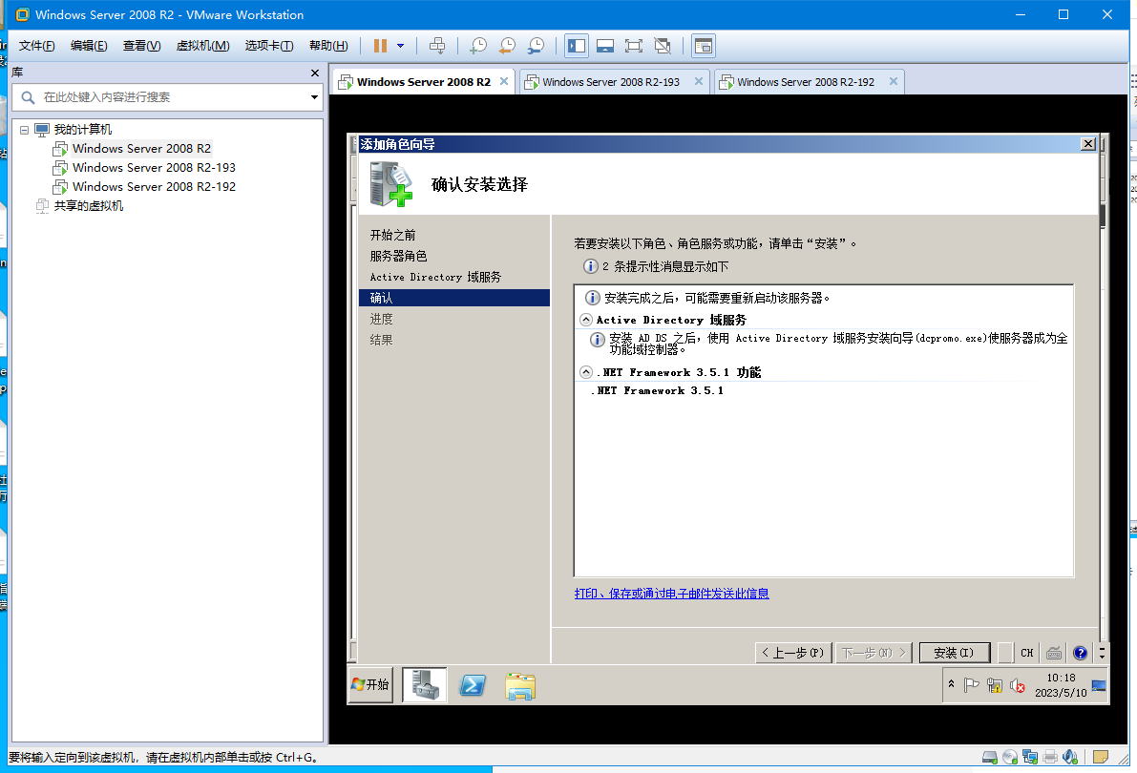This screenshot has width=1137, height=773.
Task: Collapse the .NET Framework 3.5.1 功能 section
Action: tap(586, 372)
